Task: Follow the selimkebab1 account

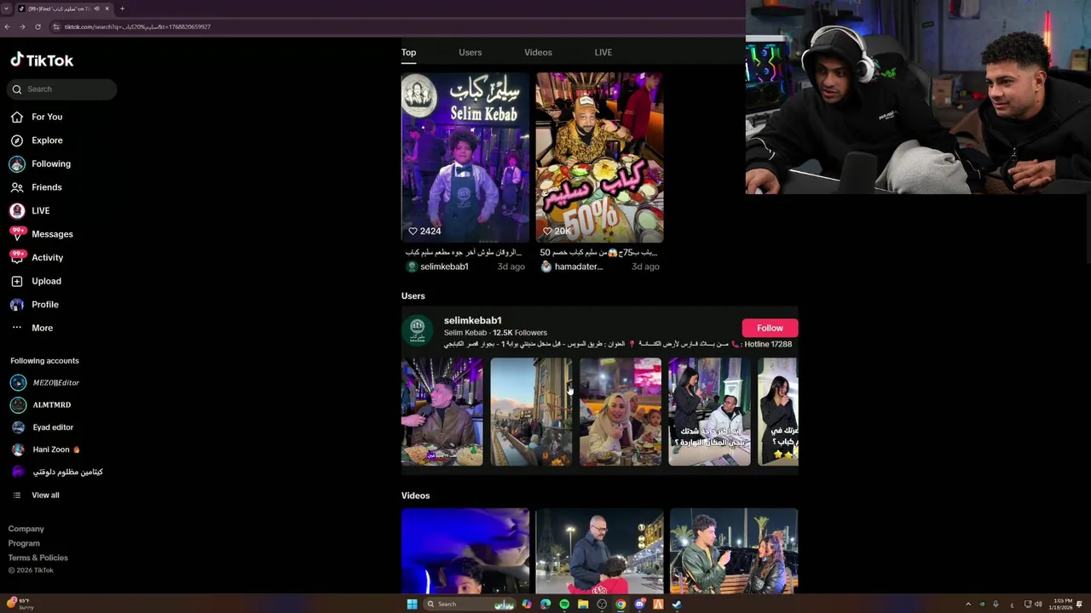Action: point(770,328)
